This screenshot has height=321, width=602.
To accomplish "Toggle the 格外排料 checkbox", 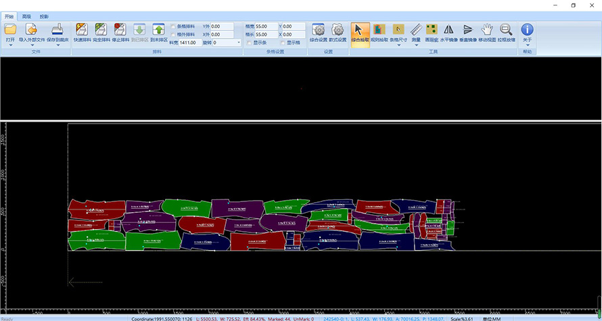I will click(174, 34).
